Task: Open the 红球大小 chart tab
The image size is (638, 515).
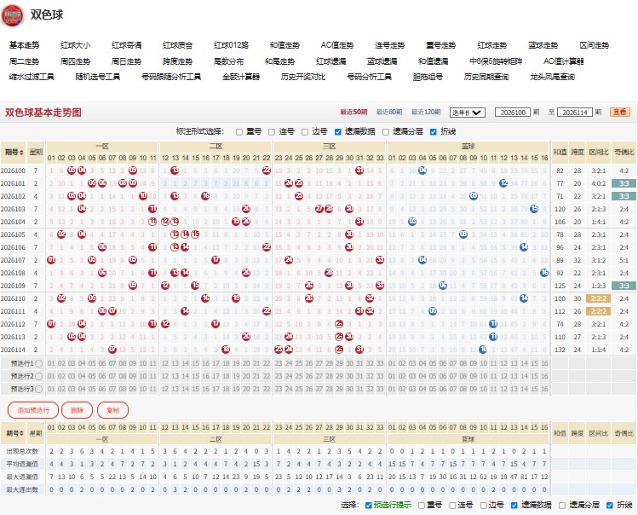Action: (x=75, y=45)
